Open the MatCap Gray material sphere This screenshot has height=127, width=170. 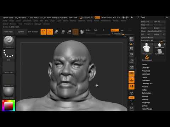coord(8,93)
